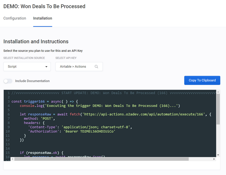Screen dimensions: 226x175
Task: Select the Installation tab
Action: (43, 18)
